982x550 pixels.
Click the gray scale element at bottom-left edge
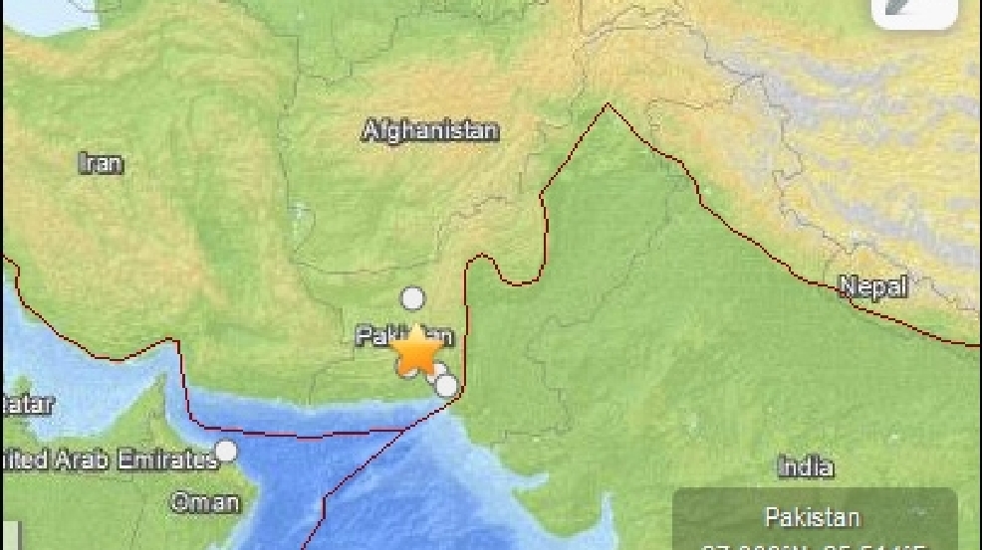(11, 536)
